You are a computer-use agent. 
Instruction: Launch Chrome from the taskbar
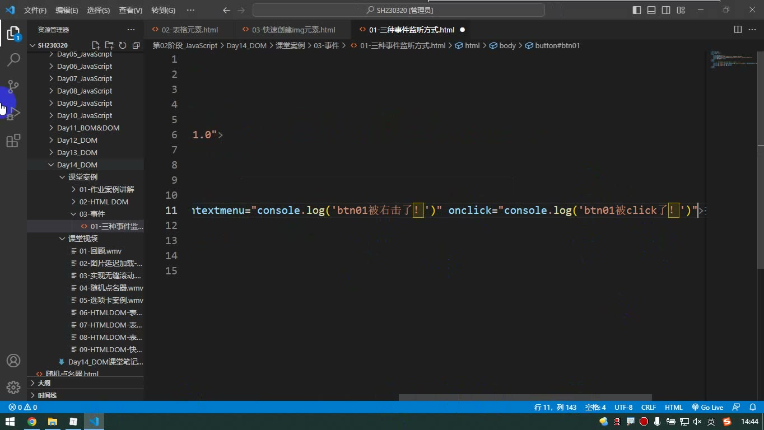[x=32, y=422]
